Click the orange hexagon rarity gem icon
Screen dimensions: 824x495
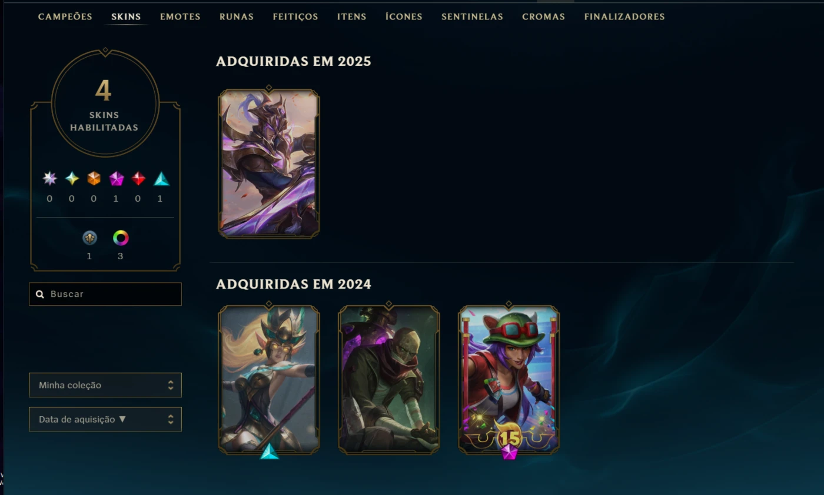point(94,179)
